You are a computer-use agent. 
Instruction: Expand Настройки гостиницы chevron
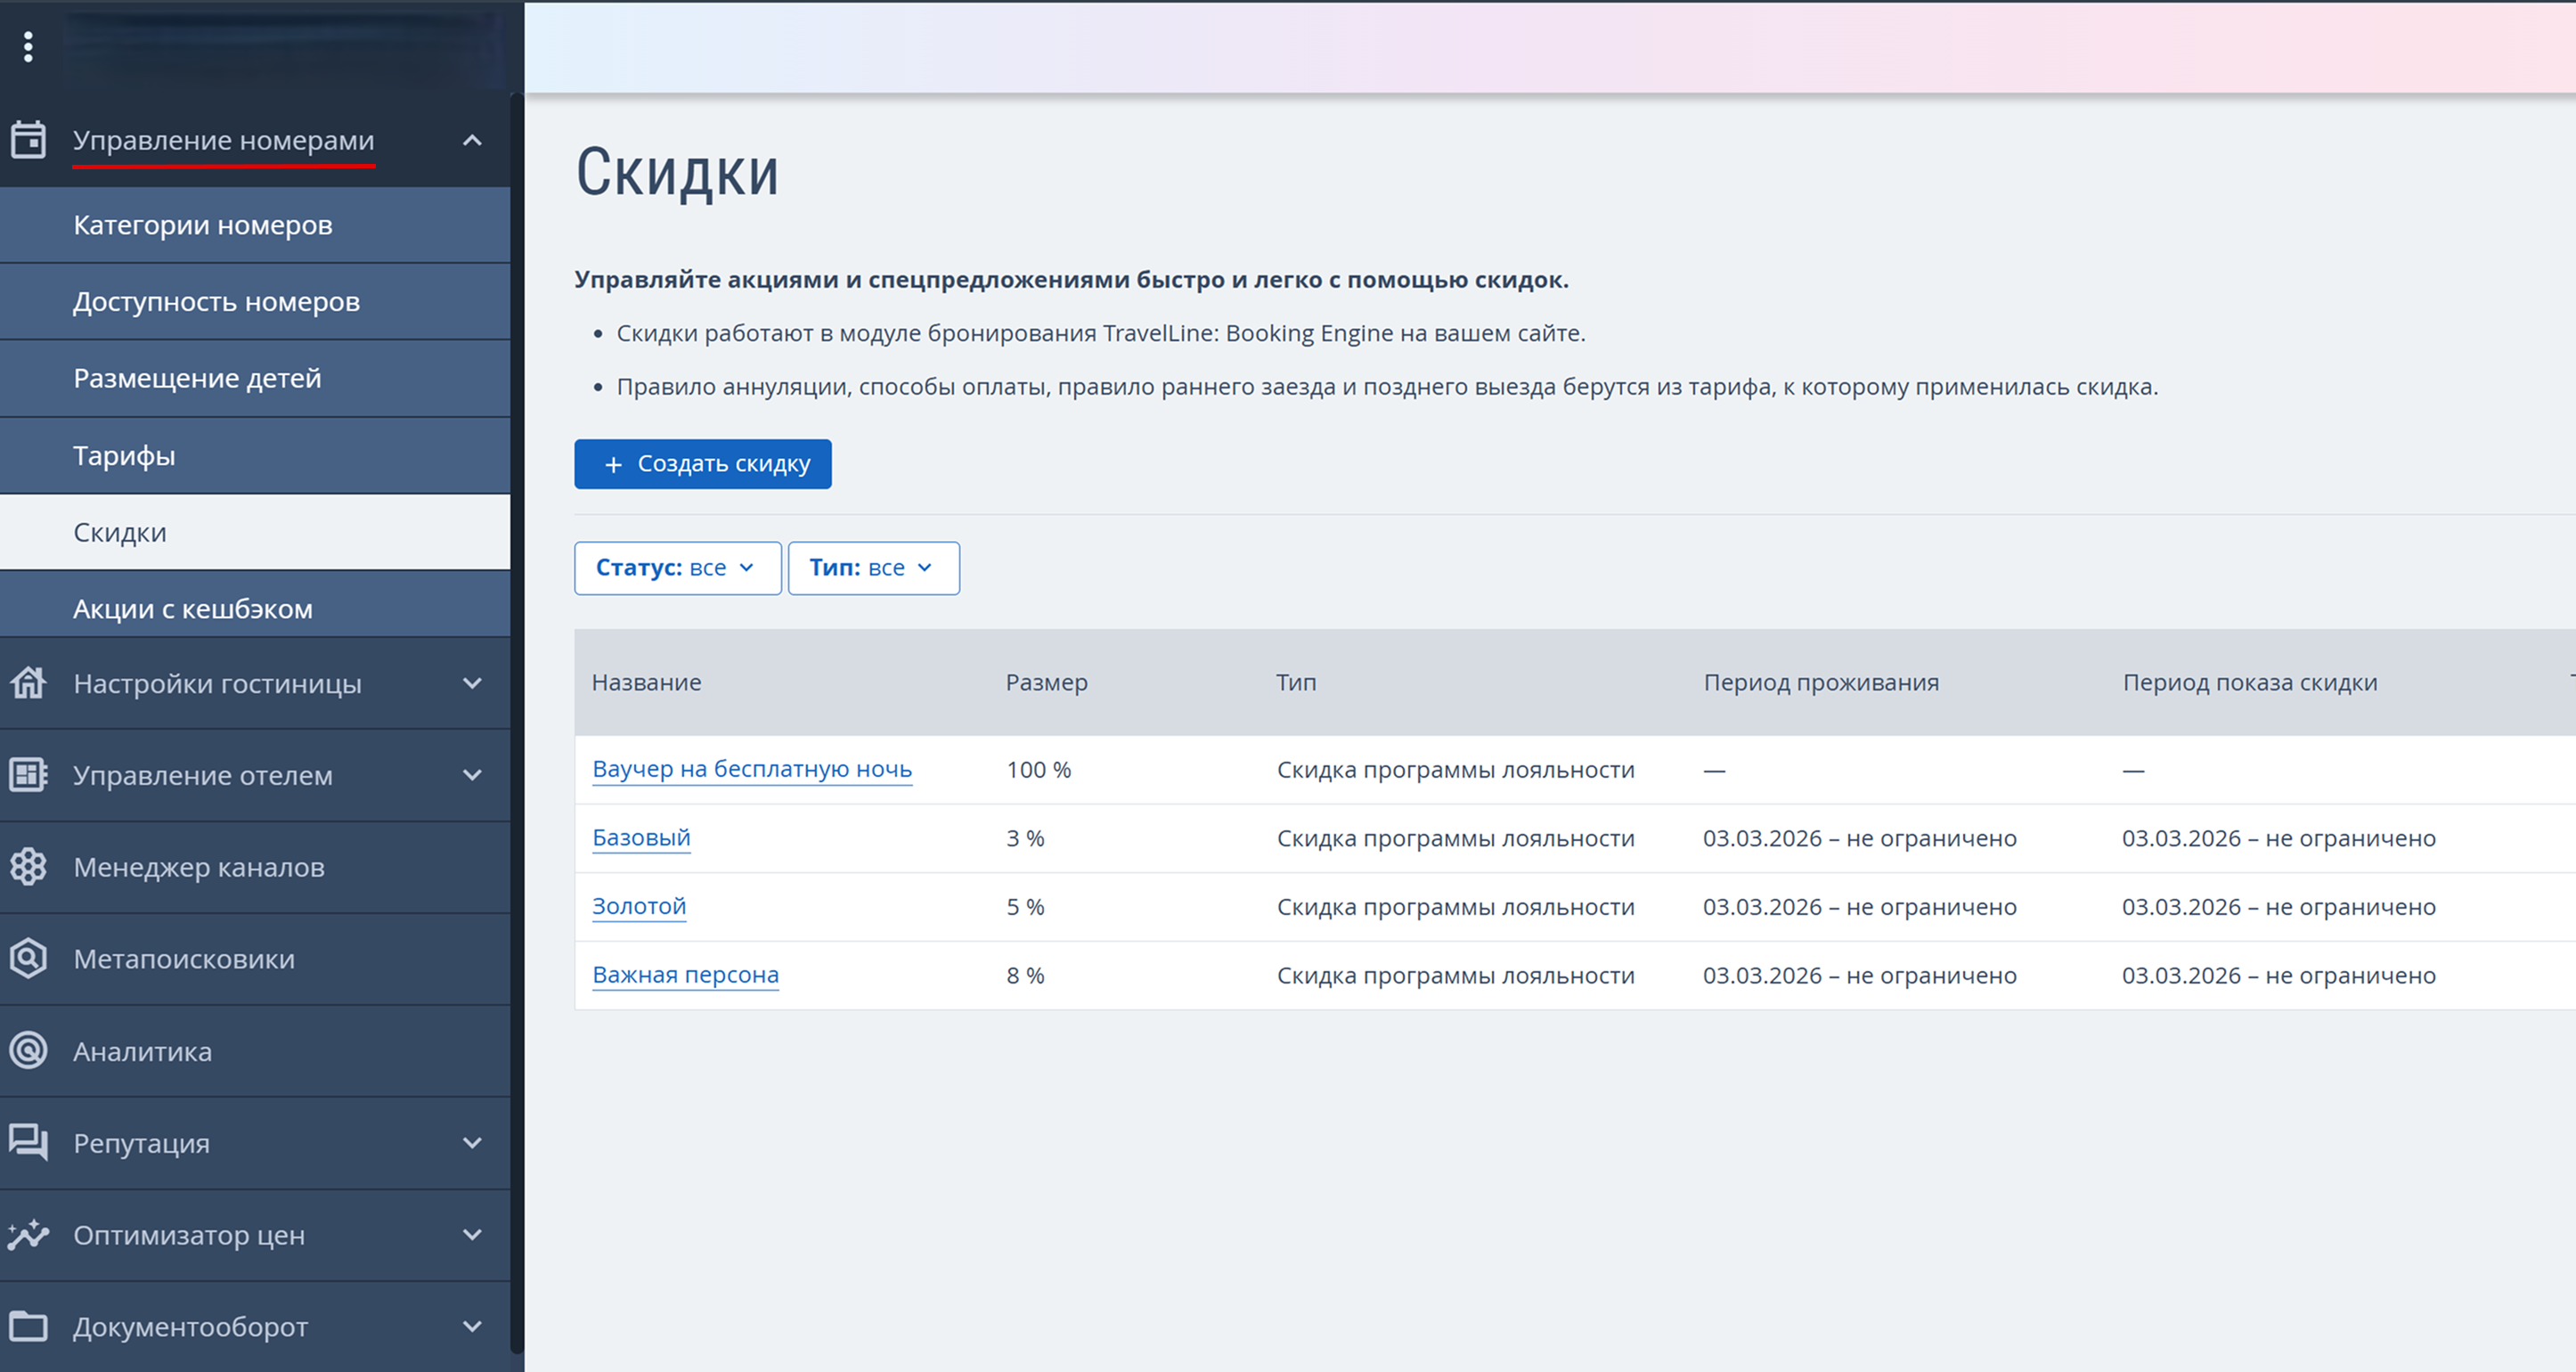472,684
